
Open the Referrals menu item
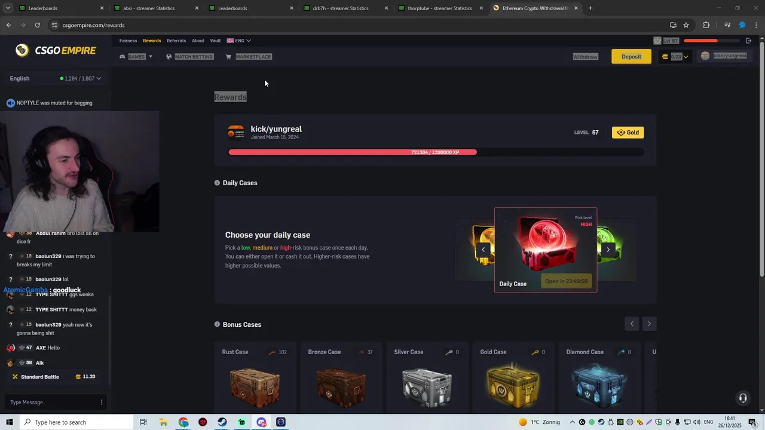176,41
